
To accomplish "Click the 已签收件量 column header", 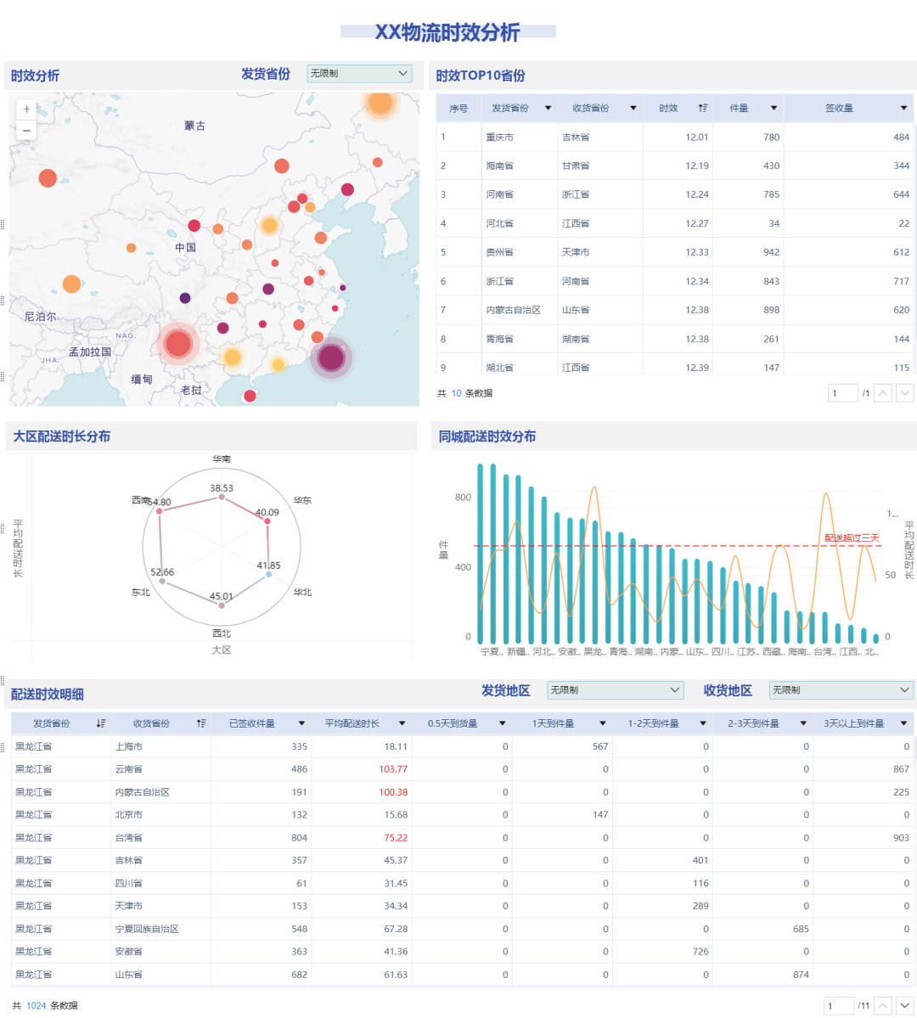I will pyautogui.click(x=252, y=723).
